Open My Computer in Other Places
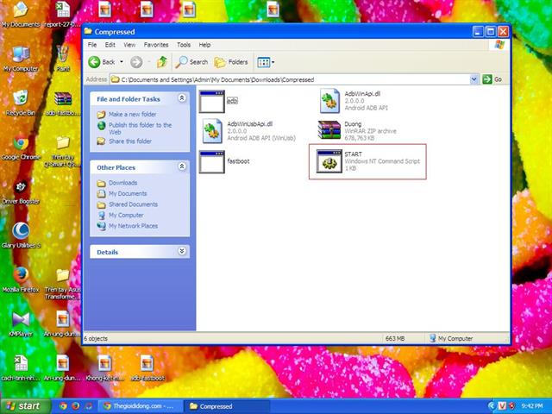 coord(126,215)
